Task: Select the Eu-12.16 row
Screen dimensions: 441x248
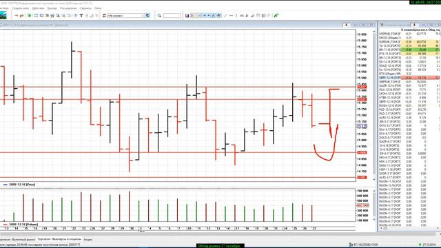Action: pyautogui.click(x=409, y=70)
